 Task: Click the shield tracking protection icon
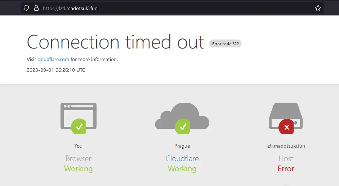[x=26, y=8]
